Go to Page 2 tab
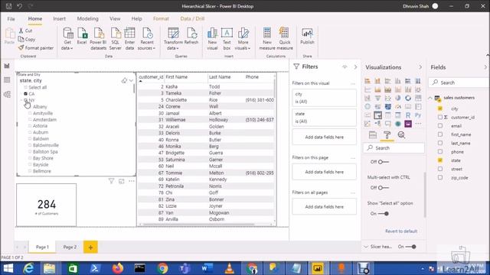This screenshot has width=490, height=275. (70, 247)
